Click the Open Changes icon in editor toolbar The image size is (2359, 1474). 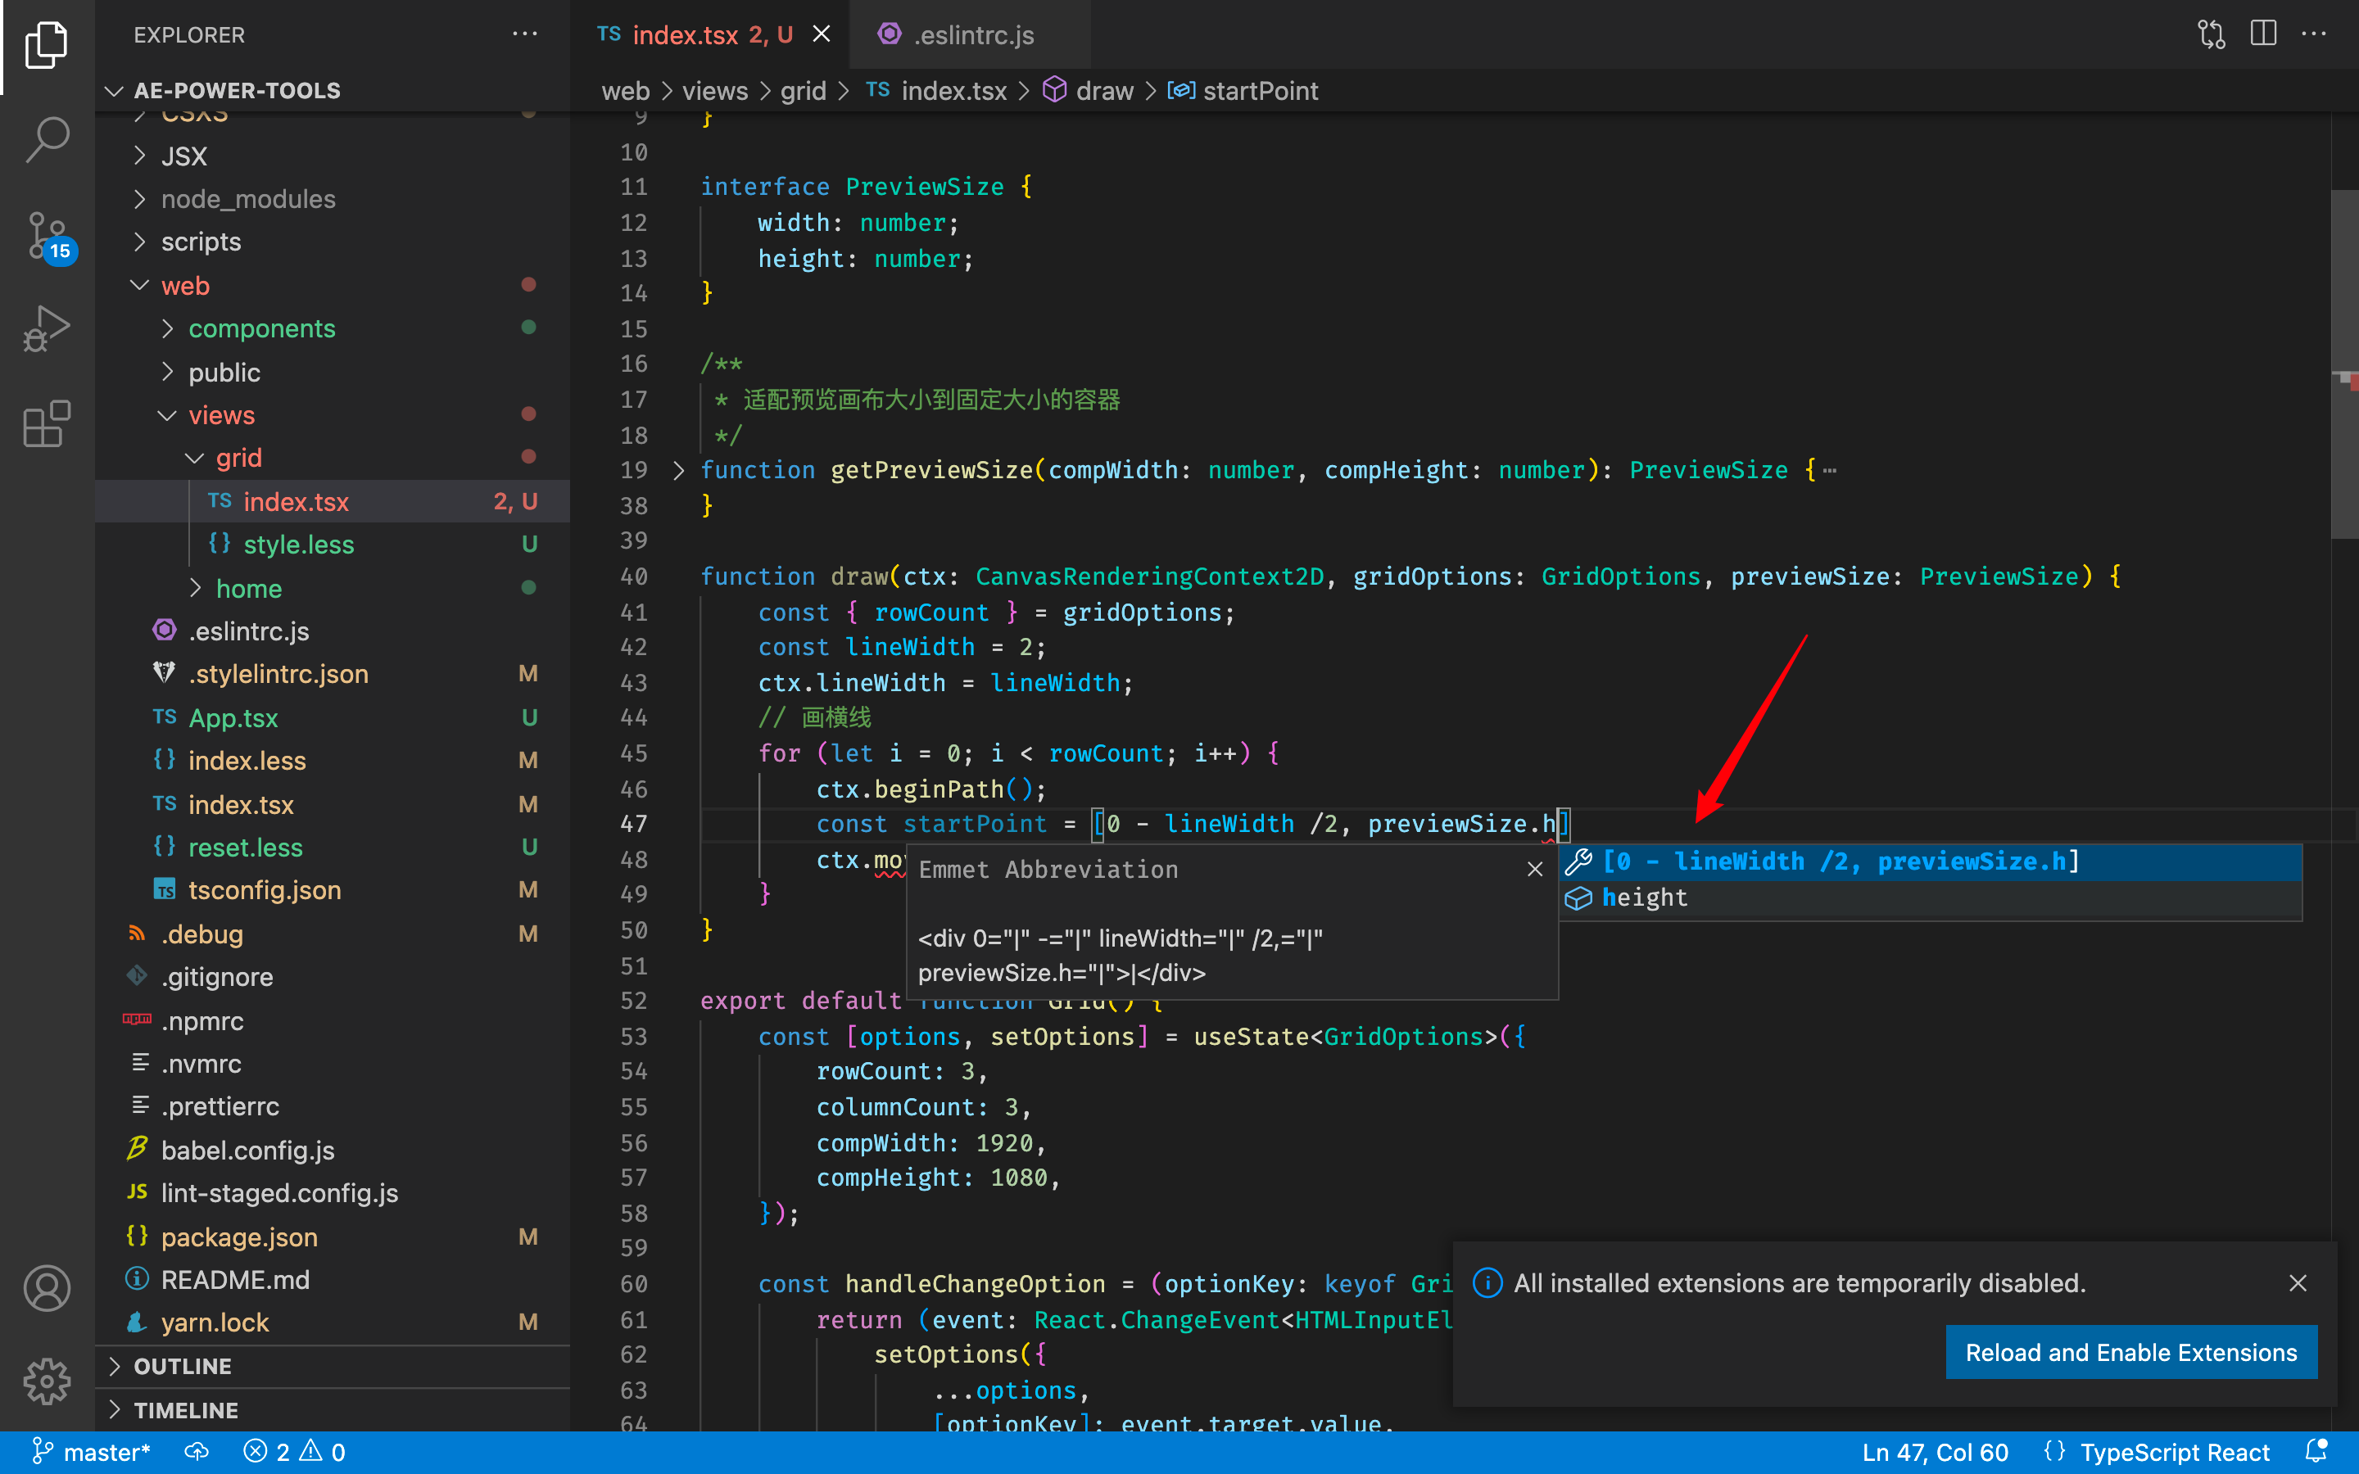click(x=2210, y=34)
